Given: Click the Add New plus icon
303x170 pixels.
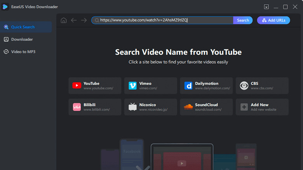Looking at the screenshot, I should [x=244, y=107].
